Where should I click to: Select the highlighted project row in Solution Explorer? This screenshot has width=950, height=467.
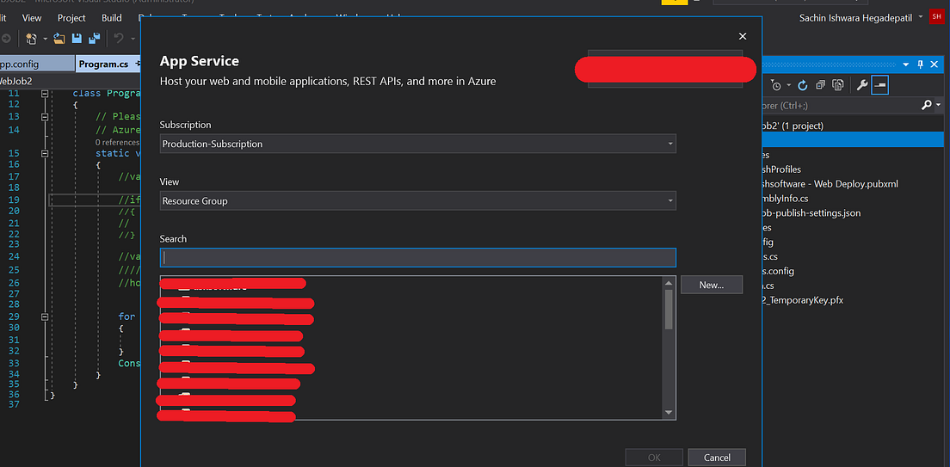point(853,140)
